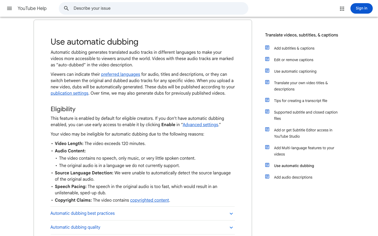The width and height of the screenshot is (378, 236).
Task: Open the Google apps grid
Action: click(342, 9)
